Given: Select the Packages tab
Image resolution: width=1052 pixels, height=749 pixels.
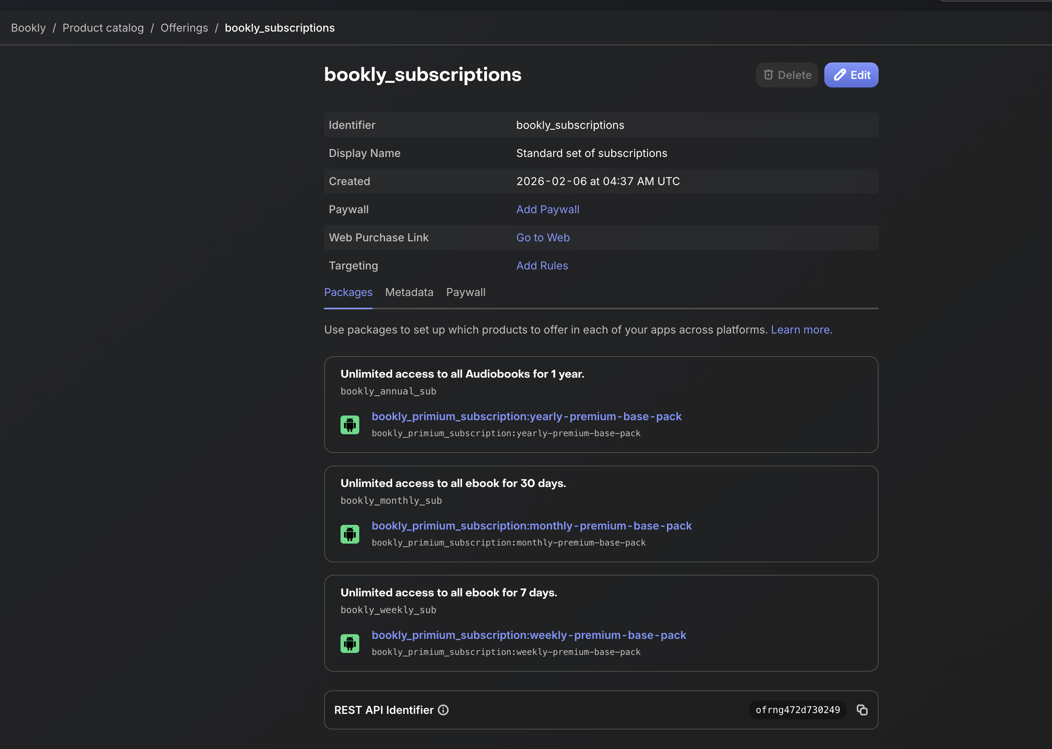Looking at the screenshot, I should point(348,292).
